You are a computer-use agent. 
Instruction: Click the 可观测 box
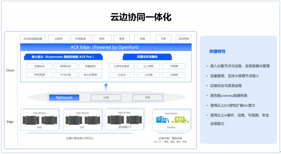pos(174,66)
